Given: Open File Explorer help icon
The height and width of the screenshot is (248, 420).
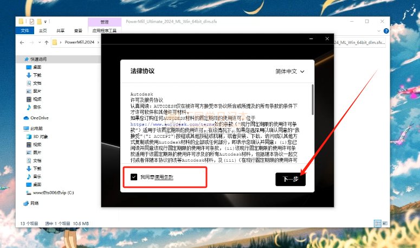Looking at the screenshot, I should point(386,31).
